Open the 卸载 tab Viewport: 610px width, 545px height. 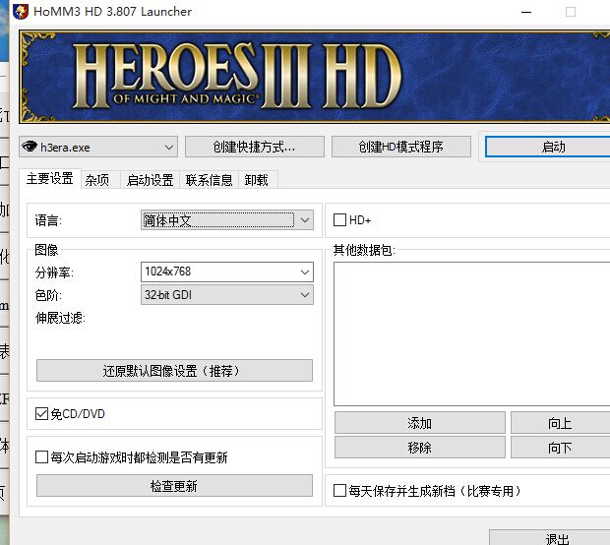[x=257, y=180]
